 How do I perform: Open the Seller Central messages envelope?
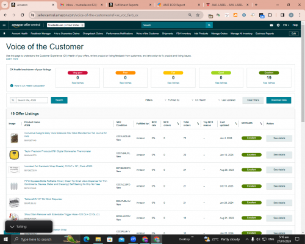click(271, 25)
